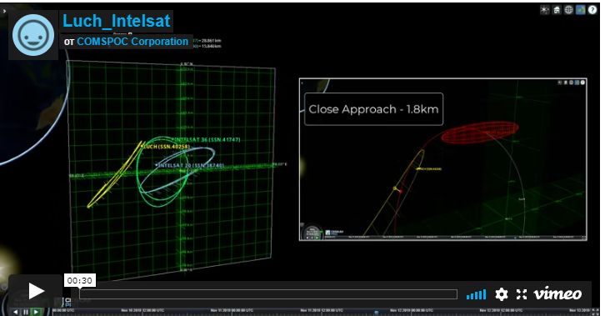Seek in the video progress bar

[x=268, y=294]
